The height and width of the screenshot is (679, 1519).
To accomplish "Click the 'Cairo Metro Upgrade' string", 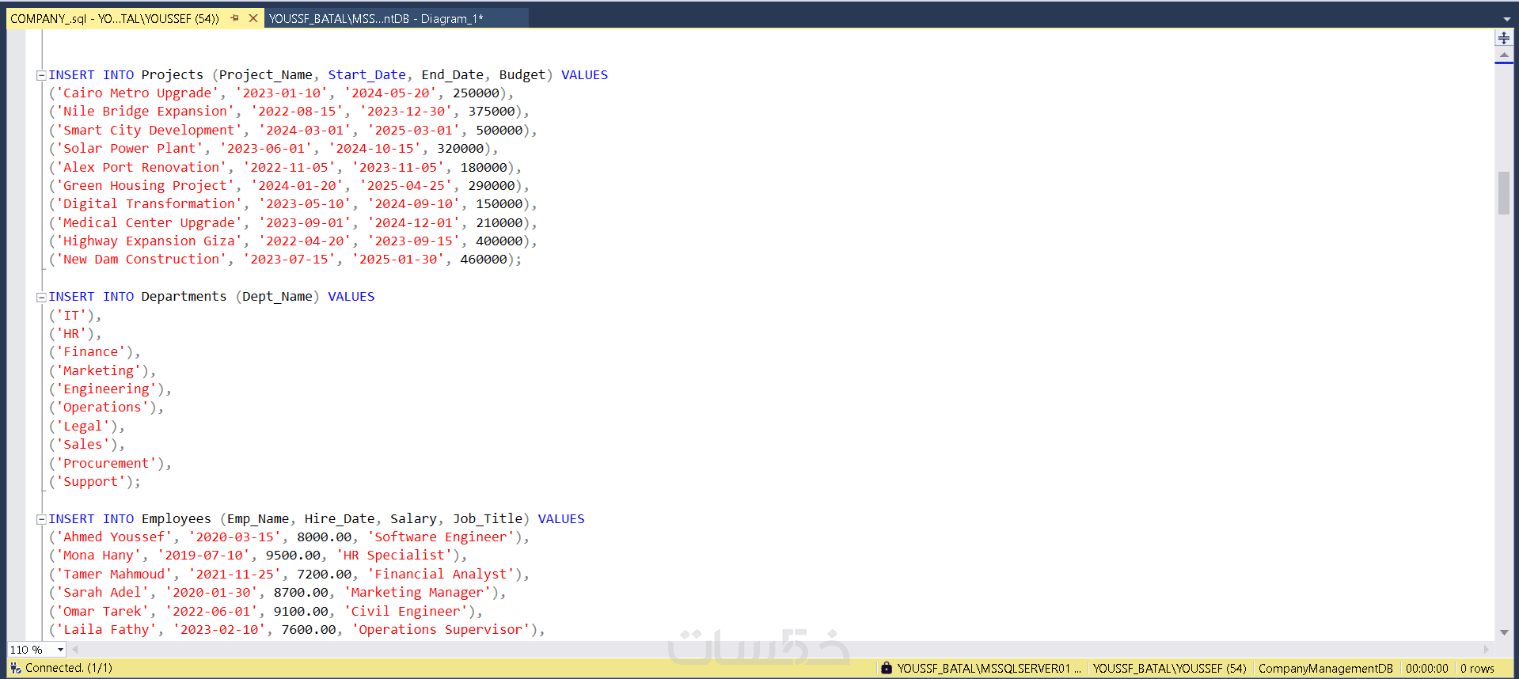I will tap(137, 93).
